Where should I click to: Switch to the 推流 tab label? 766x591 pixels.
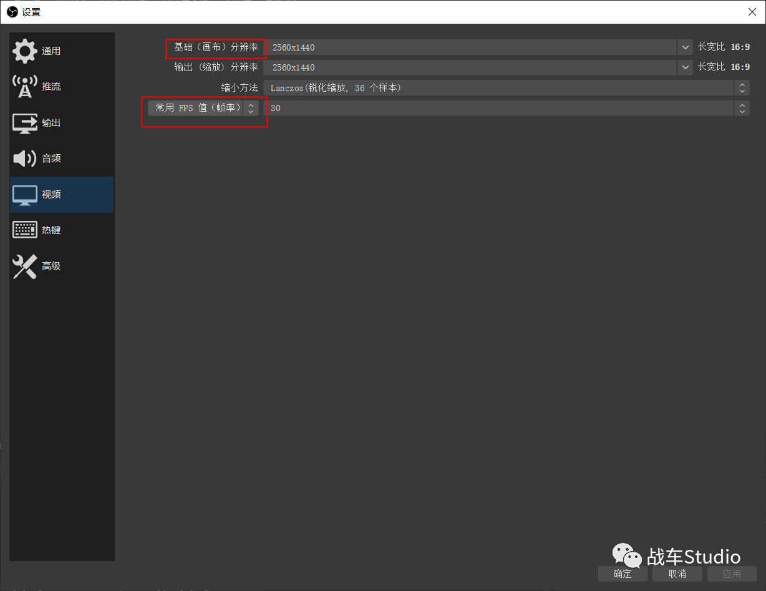[51, 87]
